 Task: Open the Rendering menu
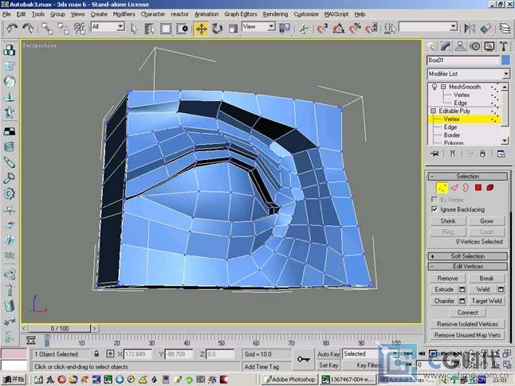pyautogui.click(x=275, y=14)
